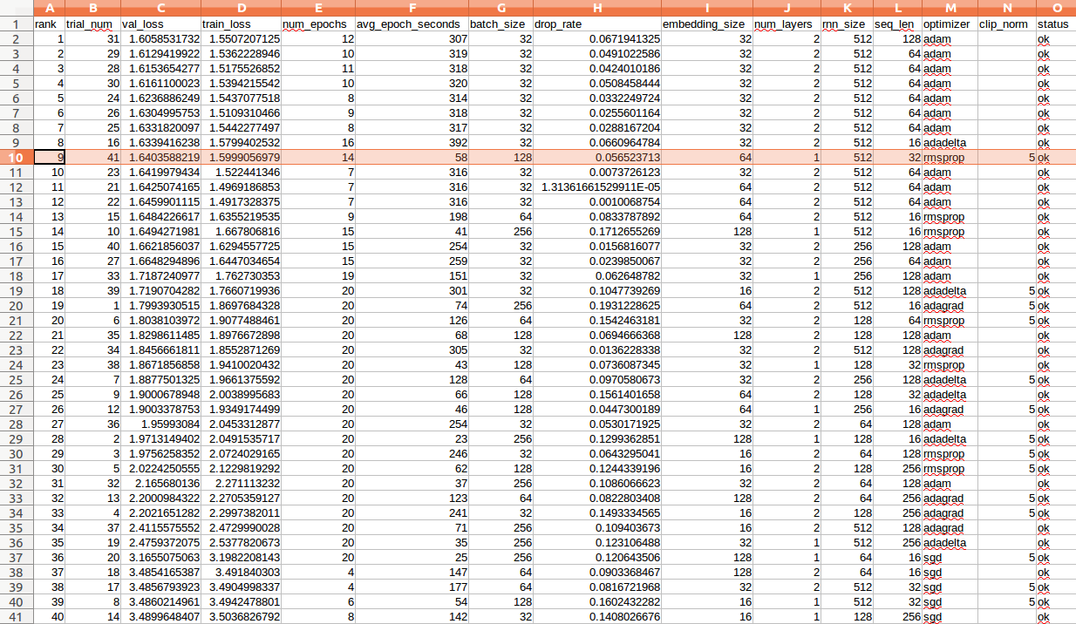
Task: Select drop_rate cell 0.1602432282
Action: click(596, 601)
